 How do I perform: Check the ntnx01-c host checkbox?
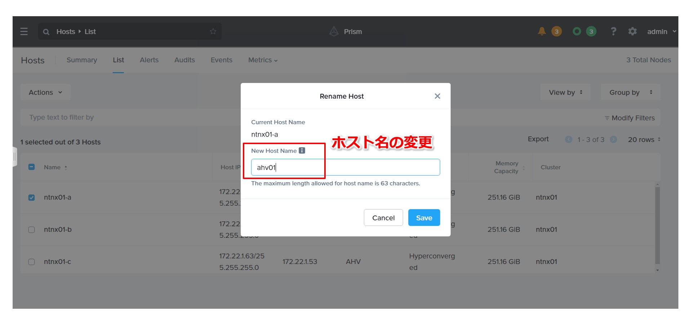coord(32,262)
